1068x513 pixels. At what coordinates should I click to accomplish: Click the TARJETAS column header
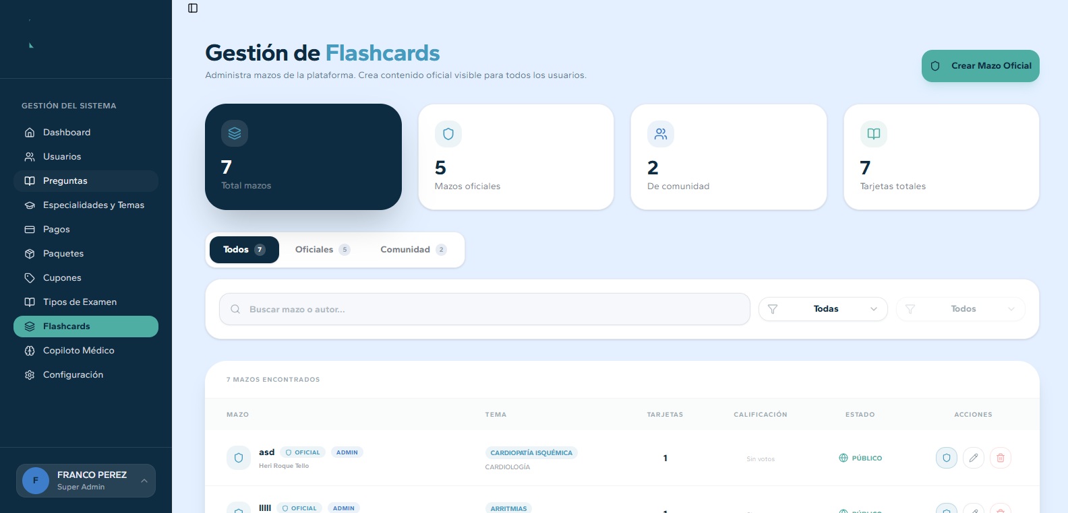point(665,415)
